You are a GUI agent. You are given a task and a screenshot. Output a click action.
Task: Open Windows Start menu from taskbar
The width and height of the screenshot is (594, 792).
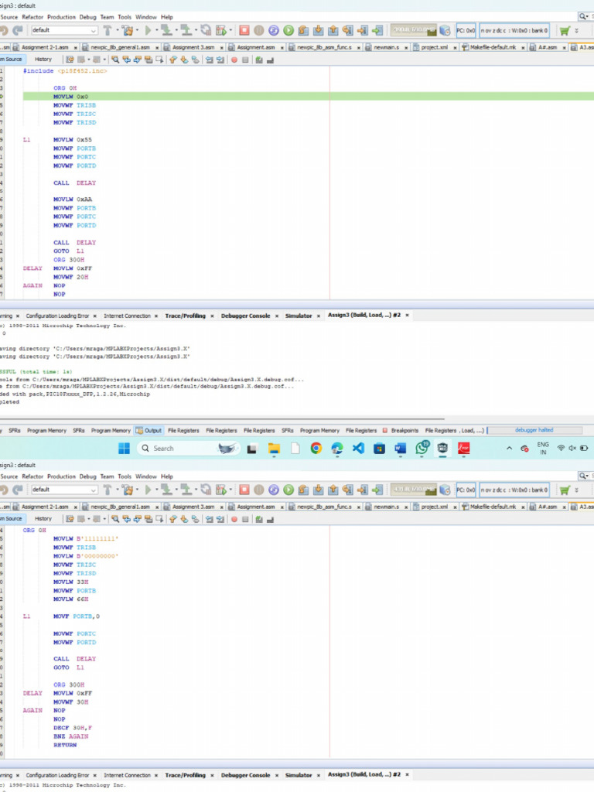(124, 448)
